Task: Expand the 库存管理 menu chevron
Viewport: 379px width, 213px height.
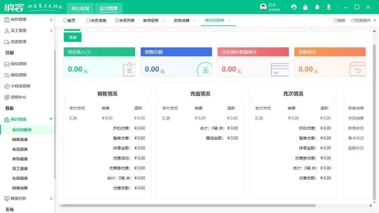Action: coord(51,20)
